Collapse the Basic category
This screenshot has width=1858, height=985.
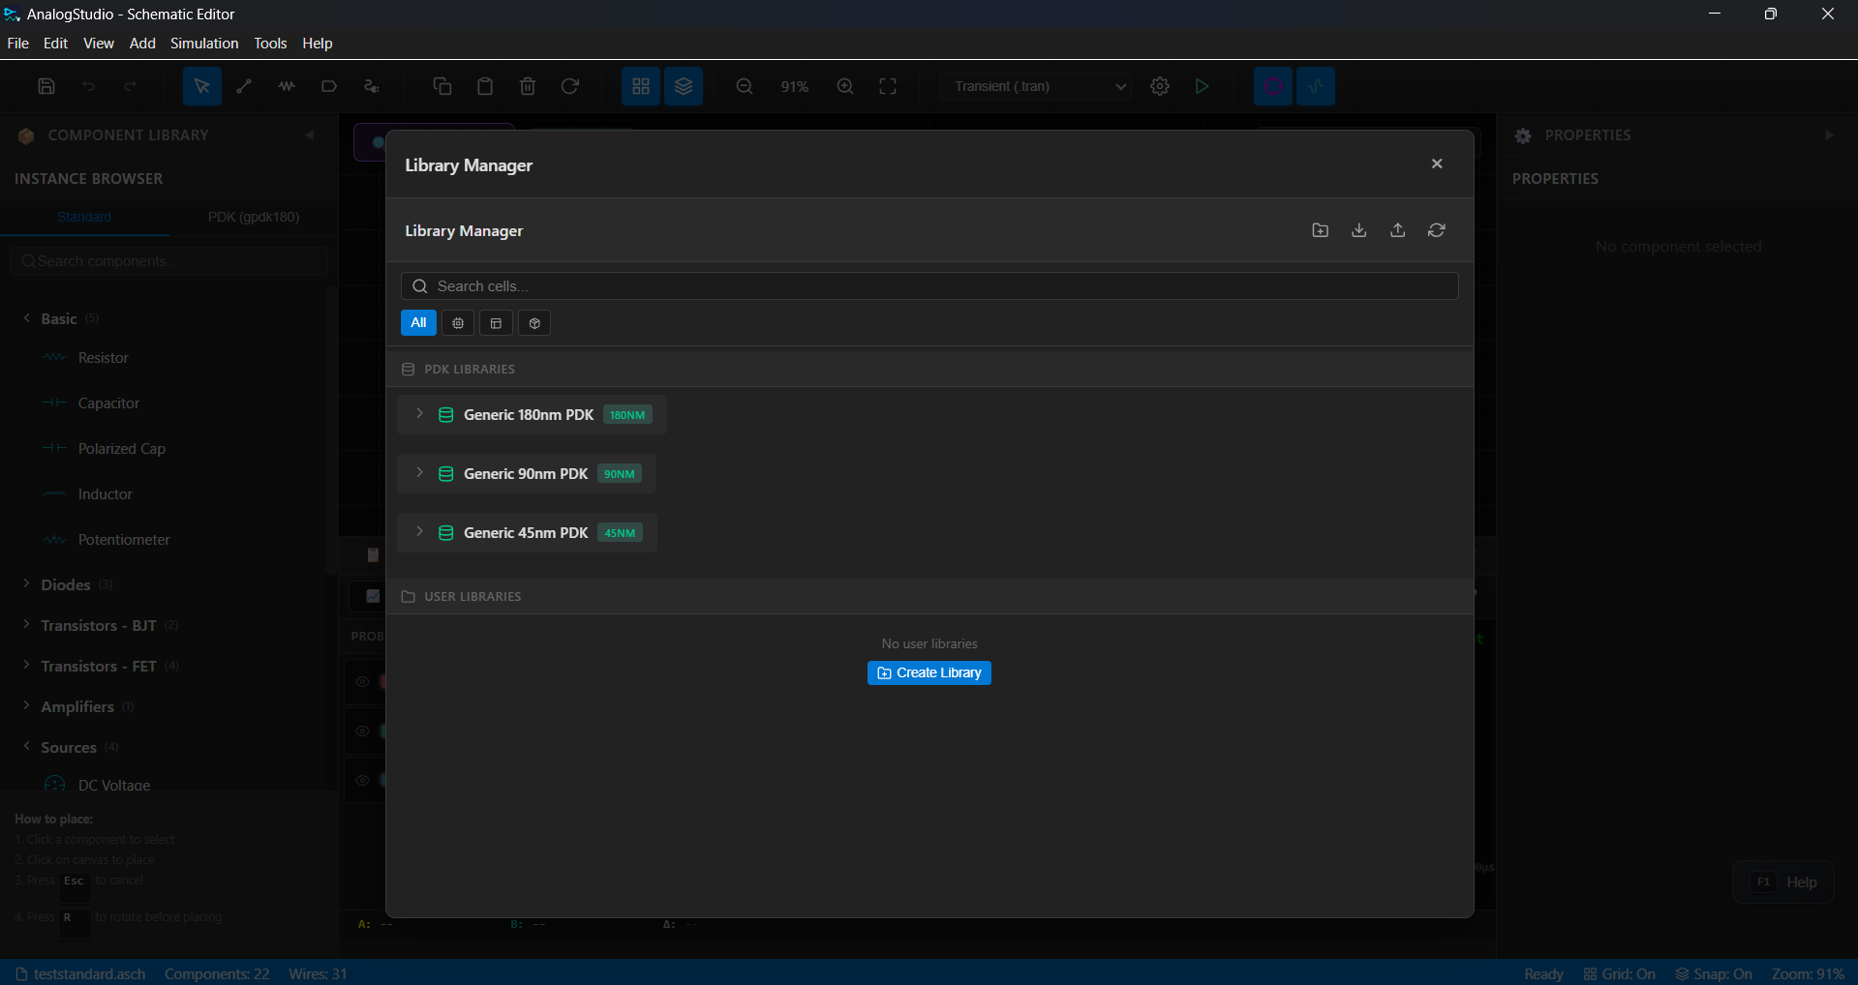(26, 318)
